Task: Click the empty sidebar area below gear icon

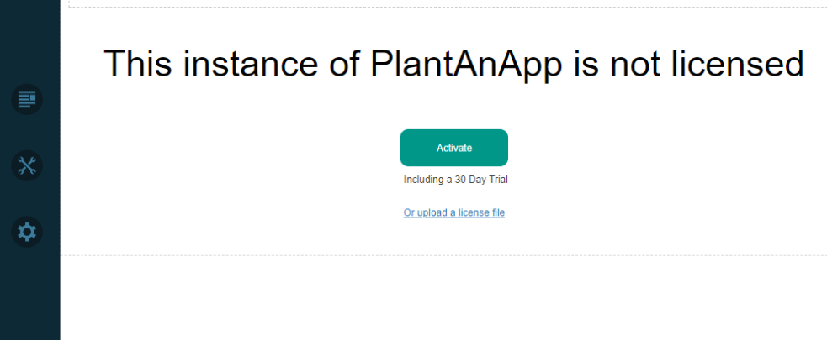Action: [x=30, y=295]
